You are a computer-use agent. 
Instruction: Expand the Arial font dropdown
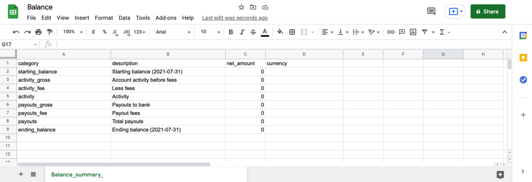173,32
